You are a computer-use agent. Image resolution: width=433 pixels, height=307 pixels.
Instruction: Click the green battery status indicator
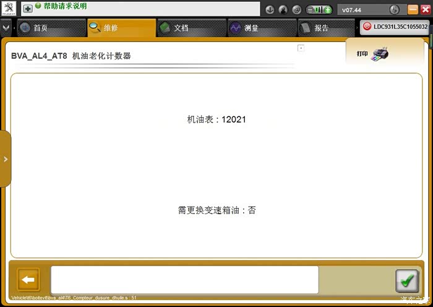319,10
